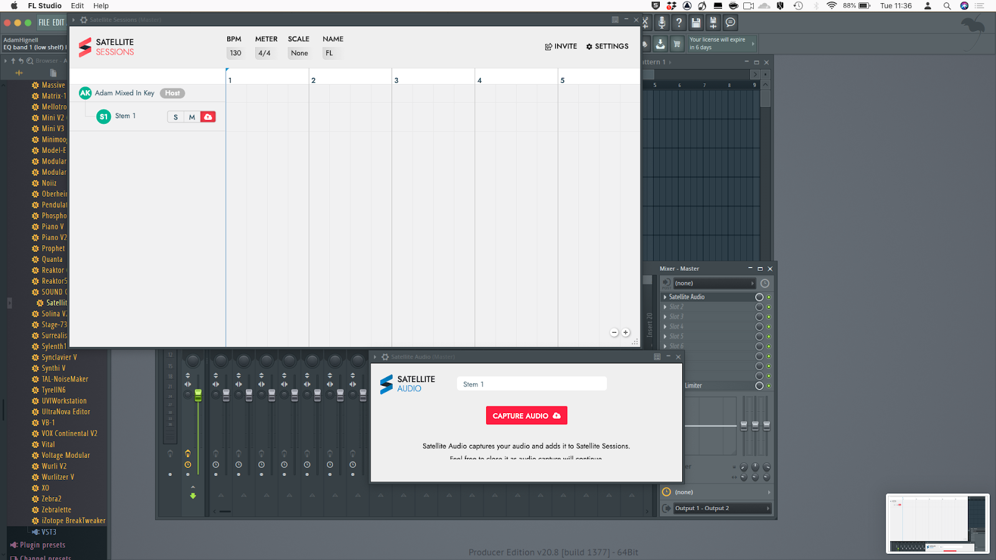Open Satellite Sessions plugin gear options
This screenshot has height=560, width=996.
point(83,20)
